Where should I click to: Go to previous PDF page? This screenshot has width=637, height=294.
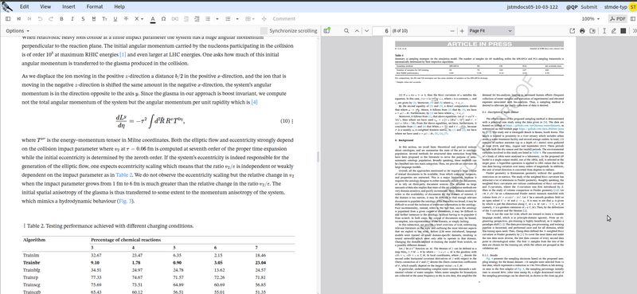(357, 30)
